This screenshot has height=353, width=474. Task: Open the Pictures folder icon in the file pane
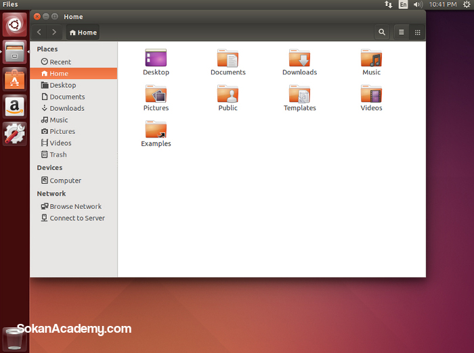[x=156, y=93]
